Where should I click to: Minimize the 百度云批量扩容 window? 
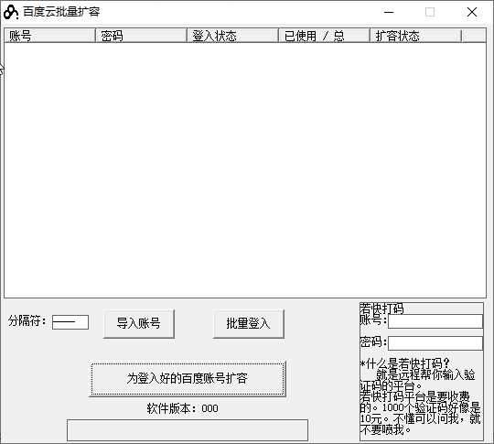389,12
